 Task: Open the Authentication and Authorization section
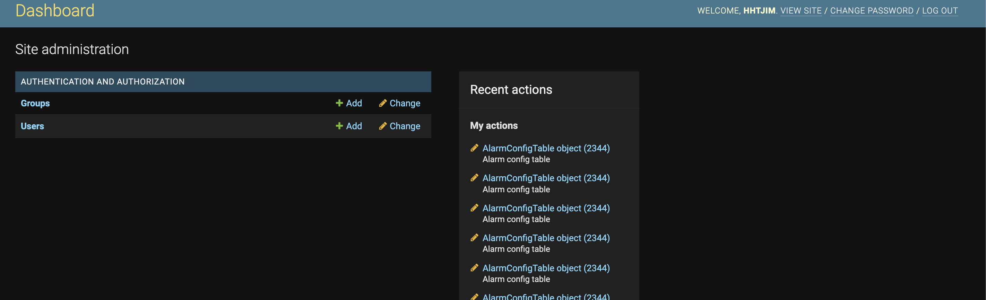103,81
